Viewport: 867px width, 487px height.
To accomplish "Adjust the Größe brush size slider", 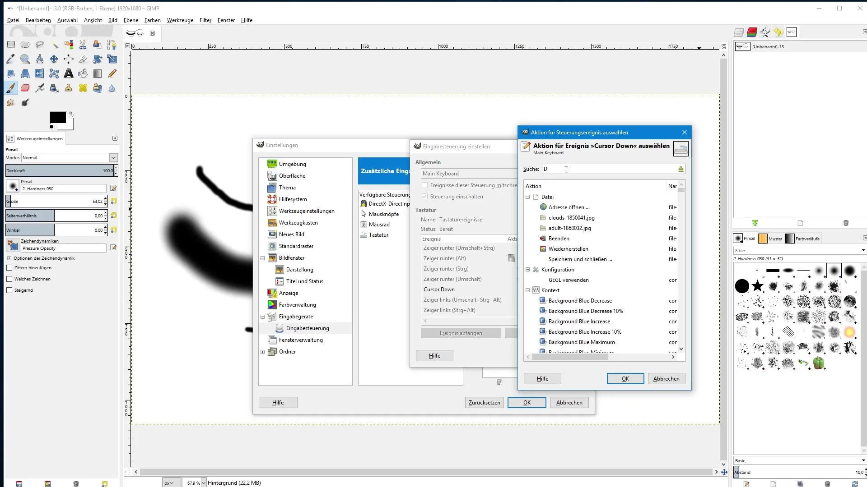I will (54, 201).
